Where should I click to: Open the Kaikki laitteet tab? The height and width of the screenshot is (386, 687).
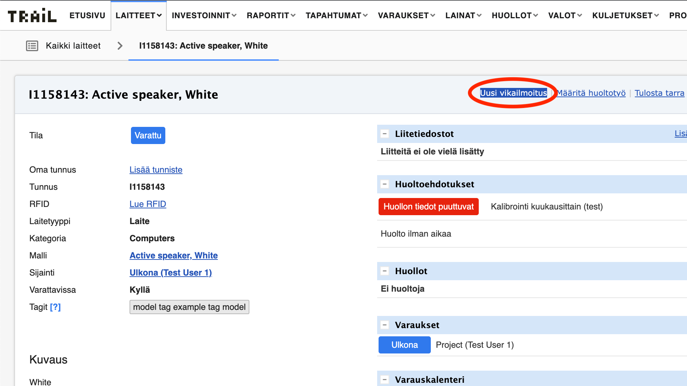click(73, 46)
